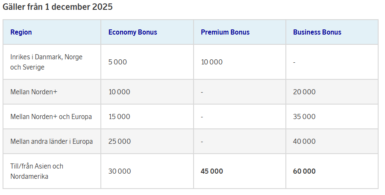The height and width of the screenshot is (195, 385).
Task: Click the 30 000 Economy Bonus value
Action: point(120,171)
